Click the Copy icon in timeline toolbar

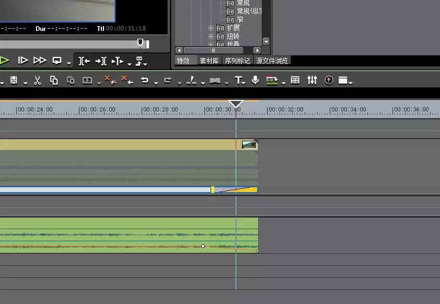click(54, 81)
